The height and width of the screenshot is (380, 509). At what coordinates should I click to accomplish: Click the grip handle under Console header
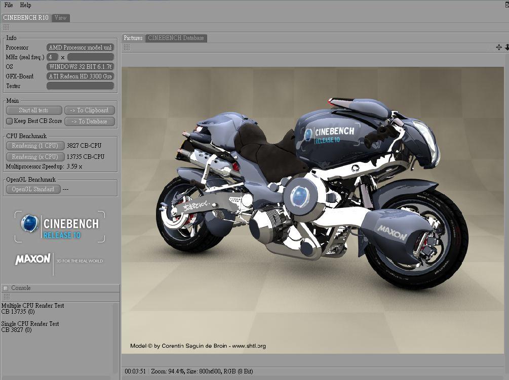coord(6,297)
